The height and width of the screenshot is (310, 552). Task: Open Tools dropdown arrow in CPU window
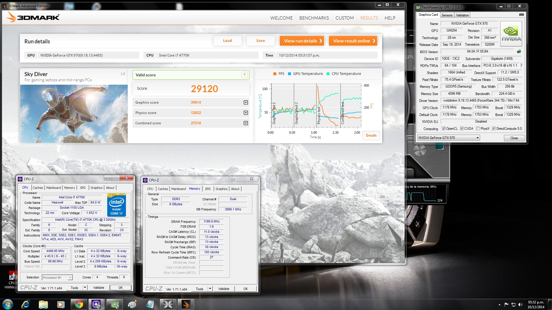click(x=85, y=288)
